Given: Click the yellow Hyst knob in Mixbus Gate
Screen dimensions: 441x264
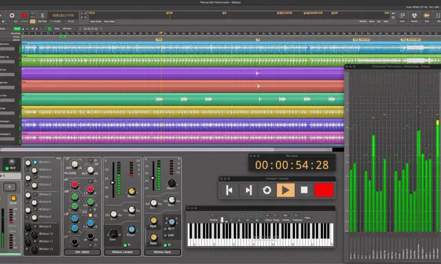Looking at the screenshot, I should pyautogui.click(x=153, y=220).
